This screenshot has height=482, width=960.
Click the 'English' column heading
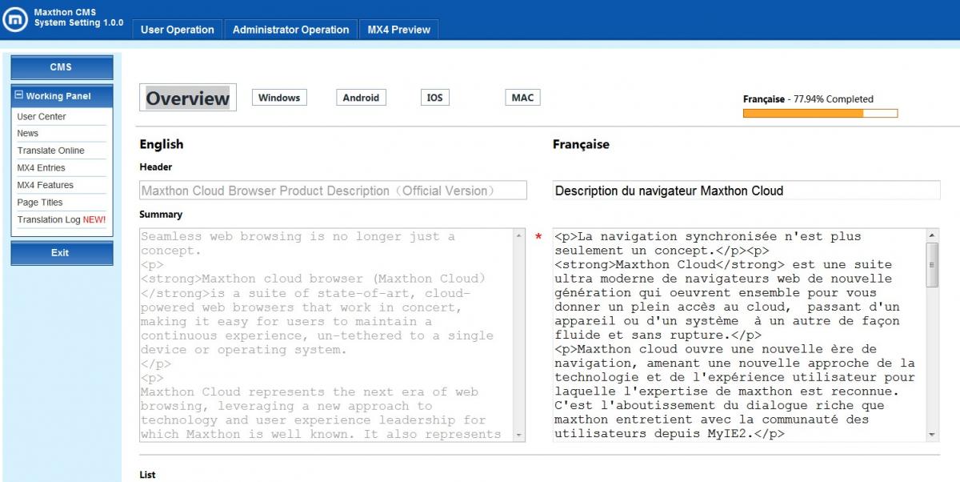(x=162, y=144)
